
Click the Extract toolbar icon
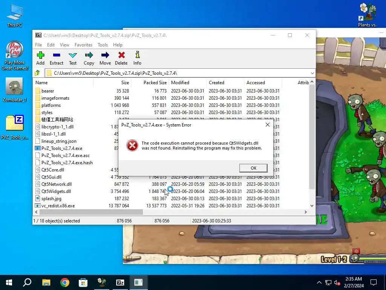coord(57,59)
